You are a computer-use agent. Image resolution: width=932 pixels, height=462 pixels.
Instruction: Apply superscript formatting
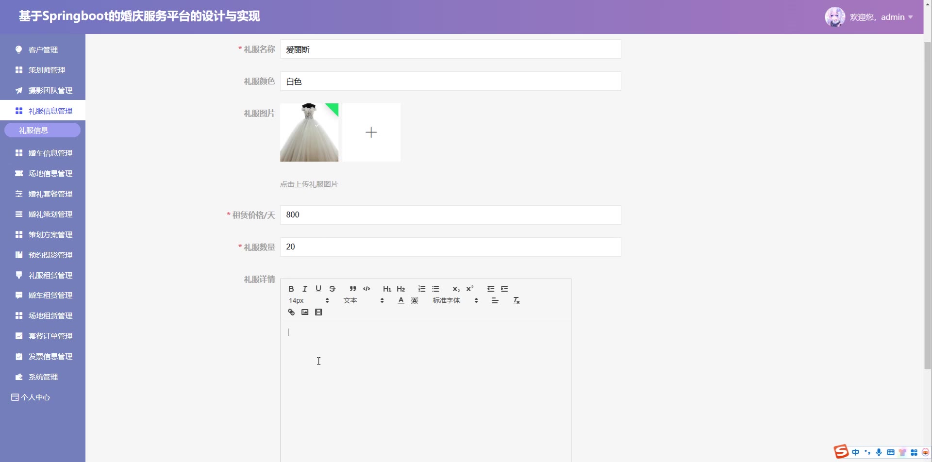470,289
